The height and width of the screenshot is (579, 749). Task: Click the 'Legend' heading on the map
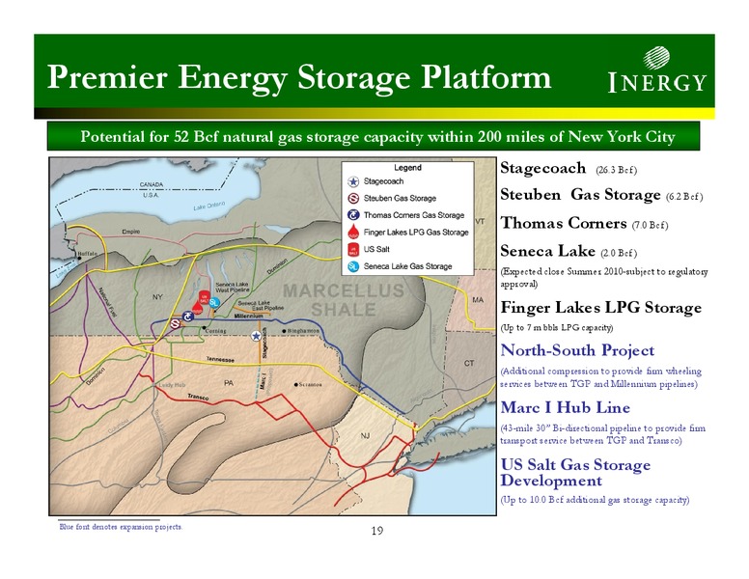(407, 168)
